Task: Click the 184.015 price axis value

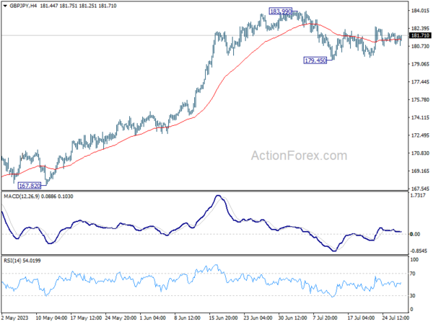Action: click(420, 11)
